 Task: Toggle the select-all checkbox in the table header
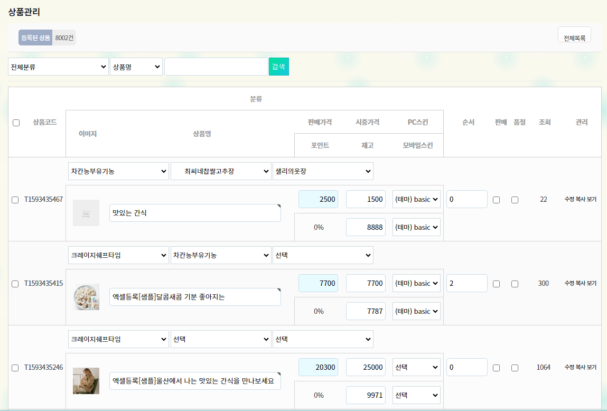(16, 123)
